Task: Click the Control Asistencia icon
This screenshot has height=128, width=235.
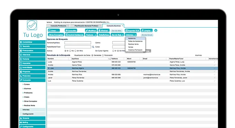Action: (67, 35)
